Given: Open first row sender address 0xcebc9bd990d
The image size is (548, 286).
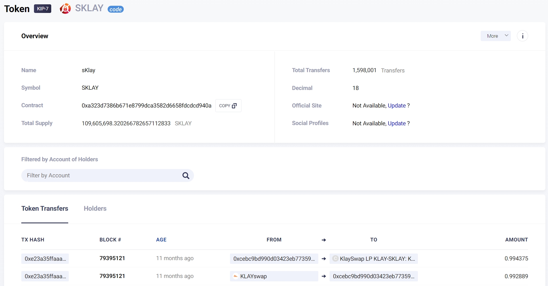Looking at the screenshot, I should coord(274,259).
